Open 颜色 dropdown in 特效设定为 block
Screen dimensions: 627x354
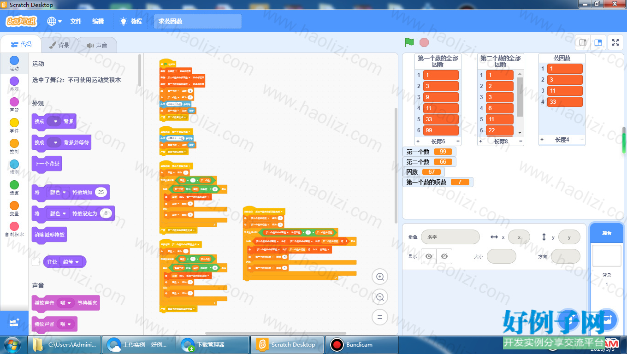point(58,213)
